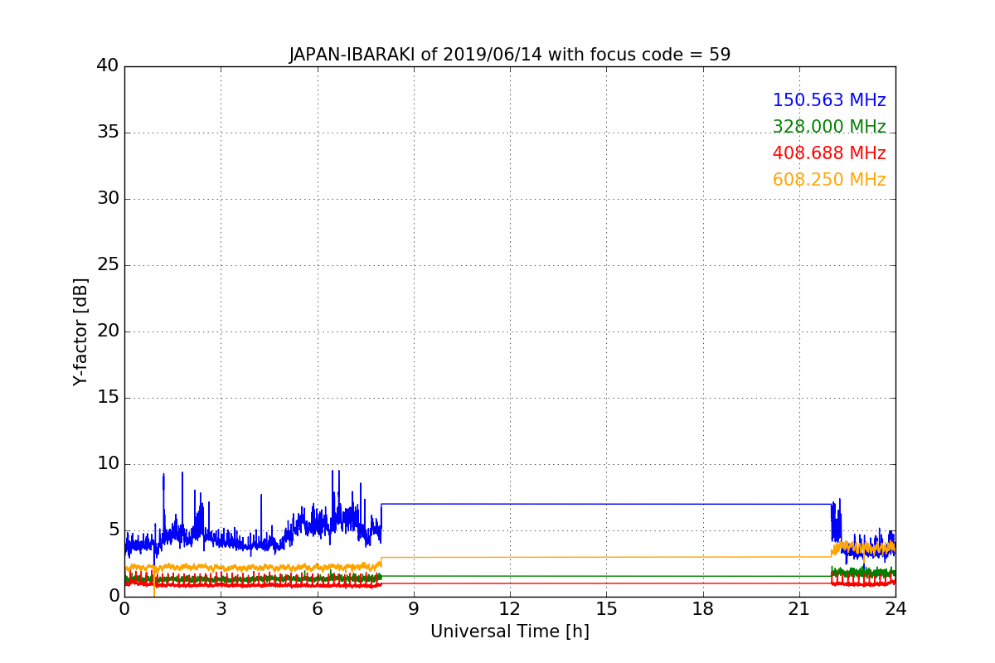The width and height of the screenshot is (995, 663).
Task: Click y-axis tick label 40
Action: [x=108, y=65]
